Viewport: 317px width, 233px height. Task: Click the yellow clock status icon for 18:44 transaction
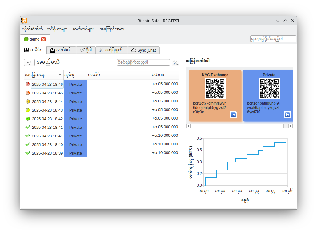28,101
